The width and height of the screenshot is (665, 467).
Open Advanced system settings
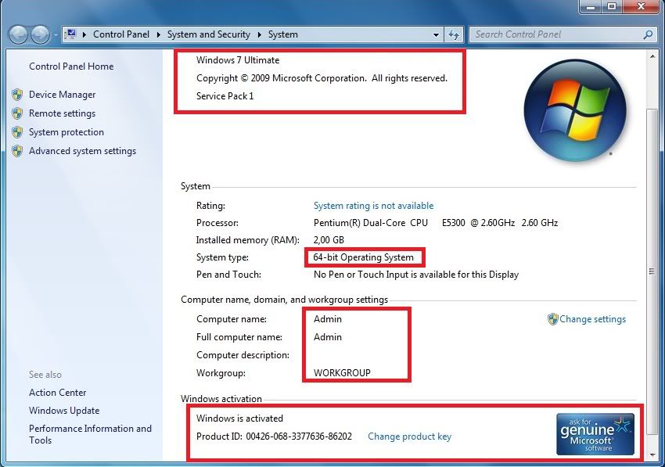click(x=83, y=150)
